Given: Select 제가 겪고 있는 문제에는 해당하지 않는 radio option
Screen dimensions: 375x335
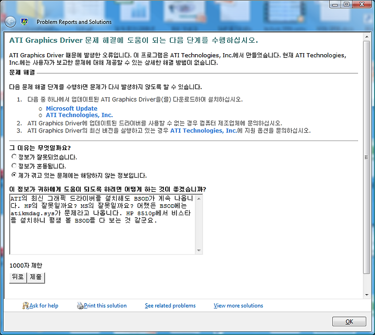Looking at the screenshot, I should point(14,175).
